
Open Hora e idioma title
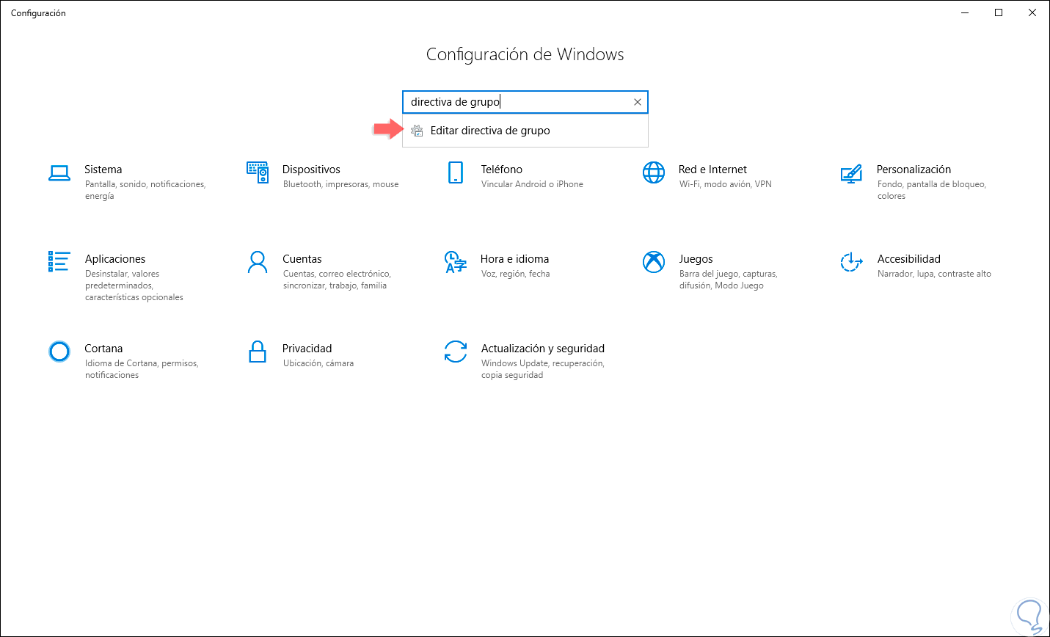point(515,259)
